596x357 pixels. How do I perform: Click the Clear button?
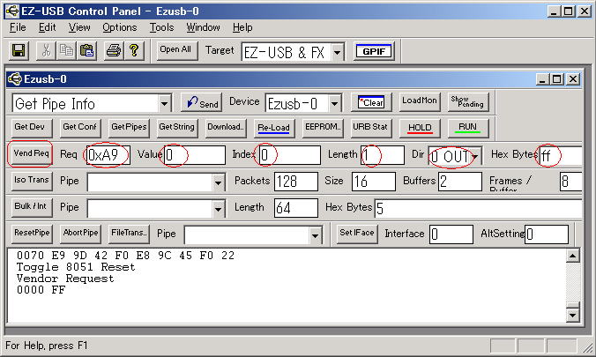(371, 102)
